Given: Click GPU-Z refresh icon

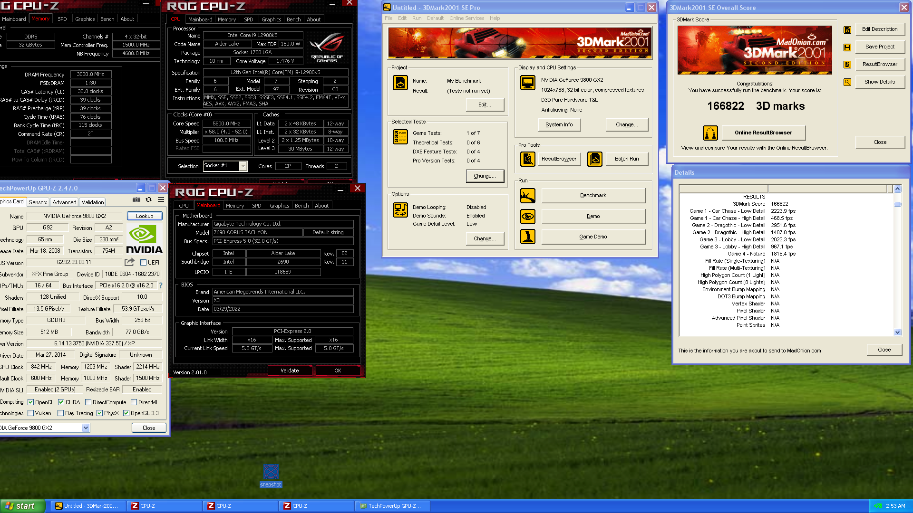Looking at the screenshot, I should pyautogui.click(x=149, y=200).
